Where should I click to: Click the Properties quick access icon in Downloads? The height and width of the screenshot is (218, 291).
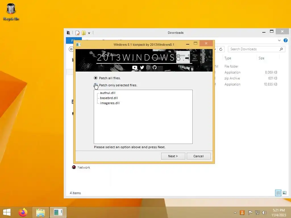pos(78,33)
